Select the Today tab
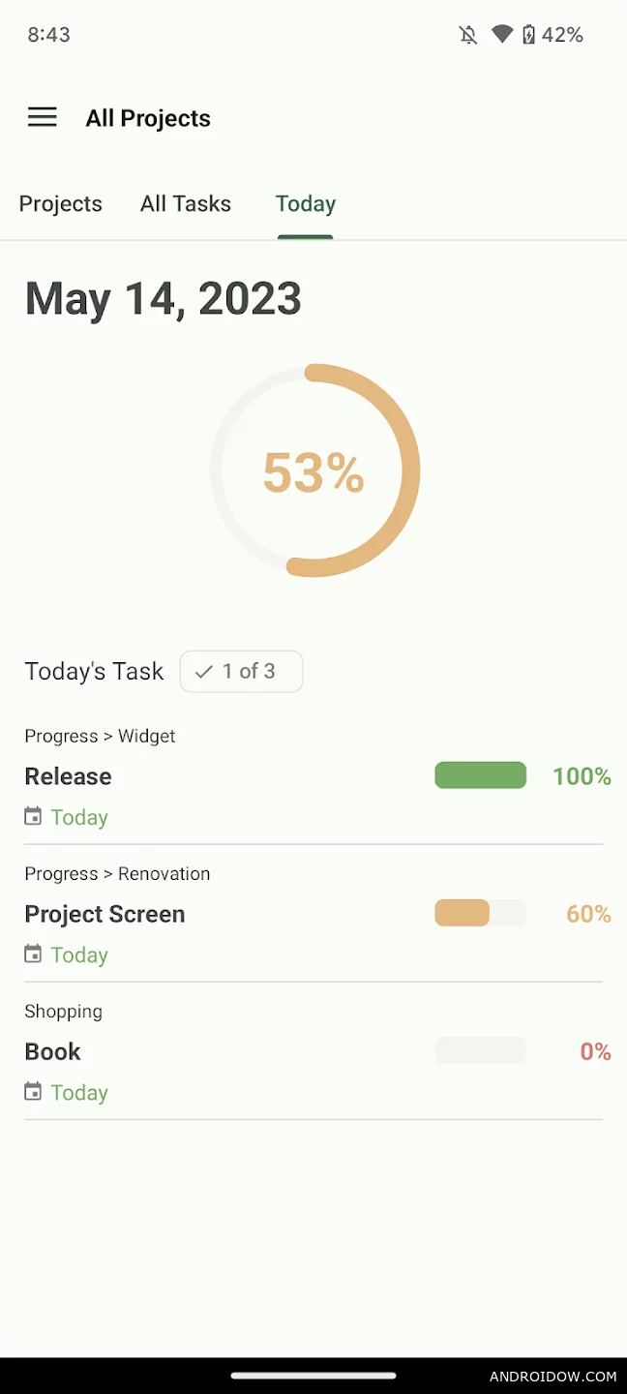Image resolution: width=627 pixels, height=1394 pixels. (x=305, y=203)
